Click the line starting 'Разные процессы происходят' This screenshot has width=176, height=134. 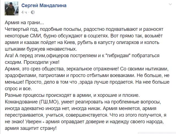tap(72, 95)
